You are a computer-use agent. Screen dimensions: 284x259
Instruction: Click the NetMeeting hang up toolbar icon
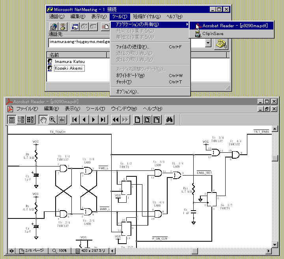coord(63,27)
